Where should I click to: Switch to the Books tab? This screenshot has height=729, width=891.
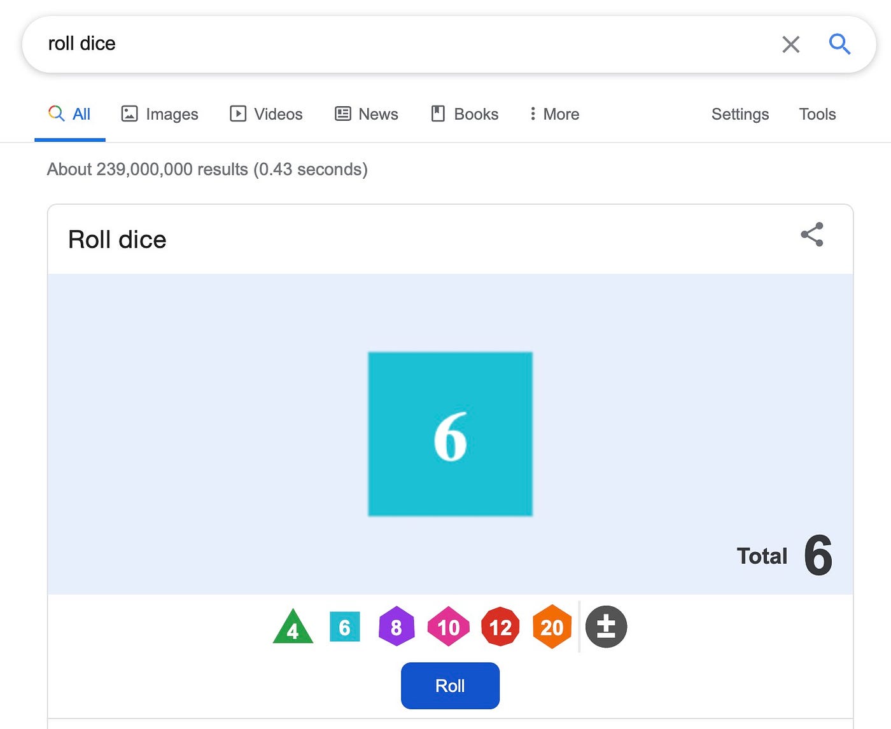(464, 114)
